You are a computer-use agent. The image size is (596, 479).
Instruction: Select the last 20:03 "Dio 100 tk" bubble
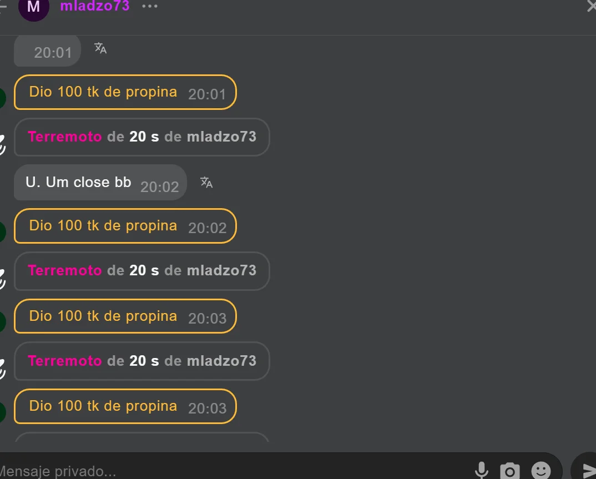(x=125, y=406)
